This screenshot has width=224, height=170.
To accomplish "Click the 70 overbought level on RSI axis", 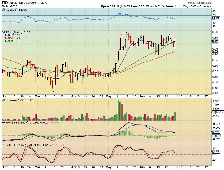I will (214, 15).
